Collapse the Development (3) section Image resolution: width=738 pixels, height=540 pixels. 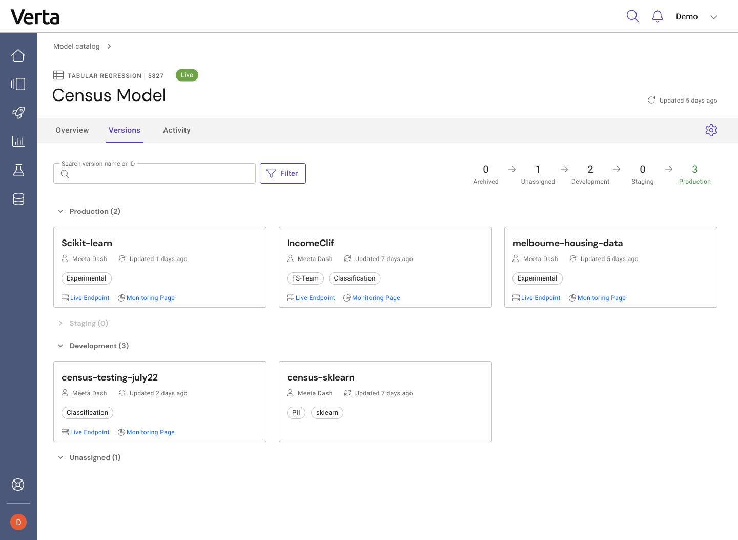coord(60,346)
